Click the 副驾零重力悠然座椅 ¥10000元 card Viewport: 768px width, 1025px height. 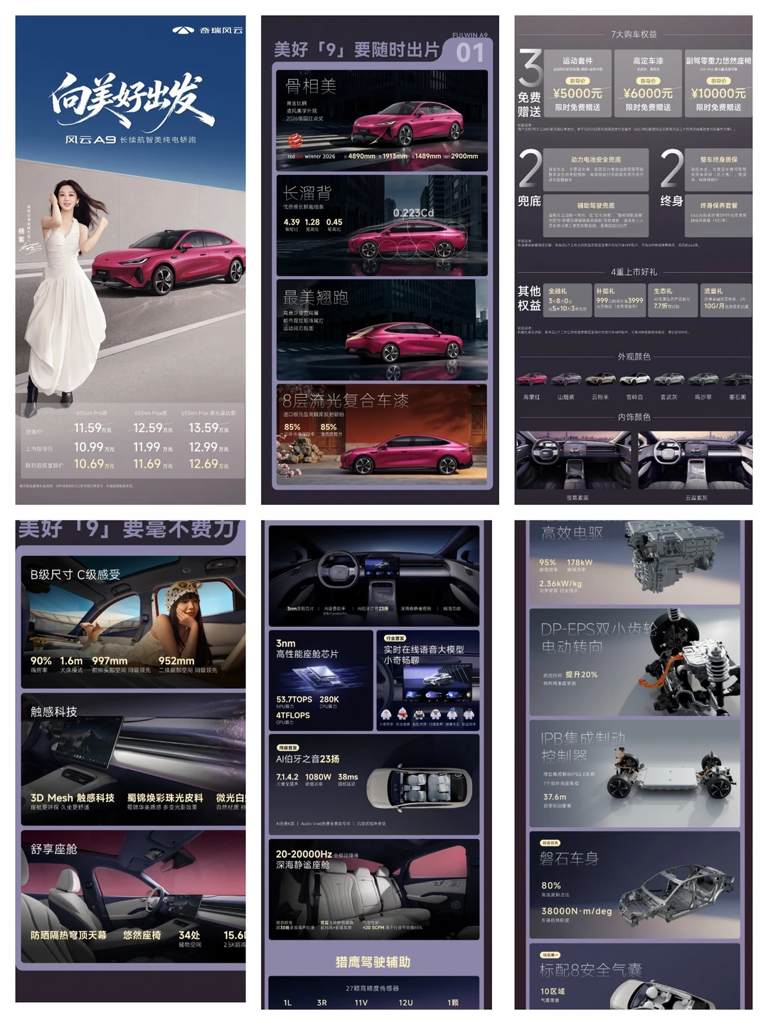[718, 83]
